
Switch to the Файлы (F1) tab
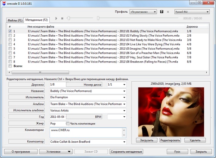15,20
